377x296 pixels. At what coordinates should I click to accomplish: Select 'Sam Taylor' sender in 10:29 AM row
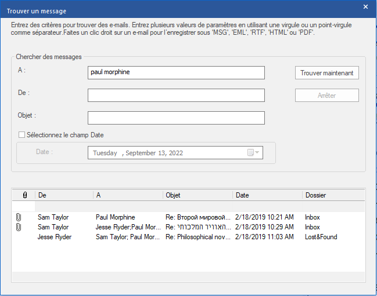(x=53, y=227)
